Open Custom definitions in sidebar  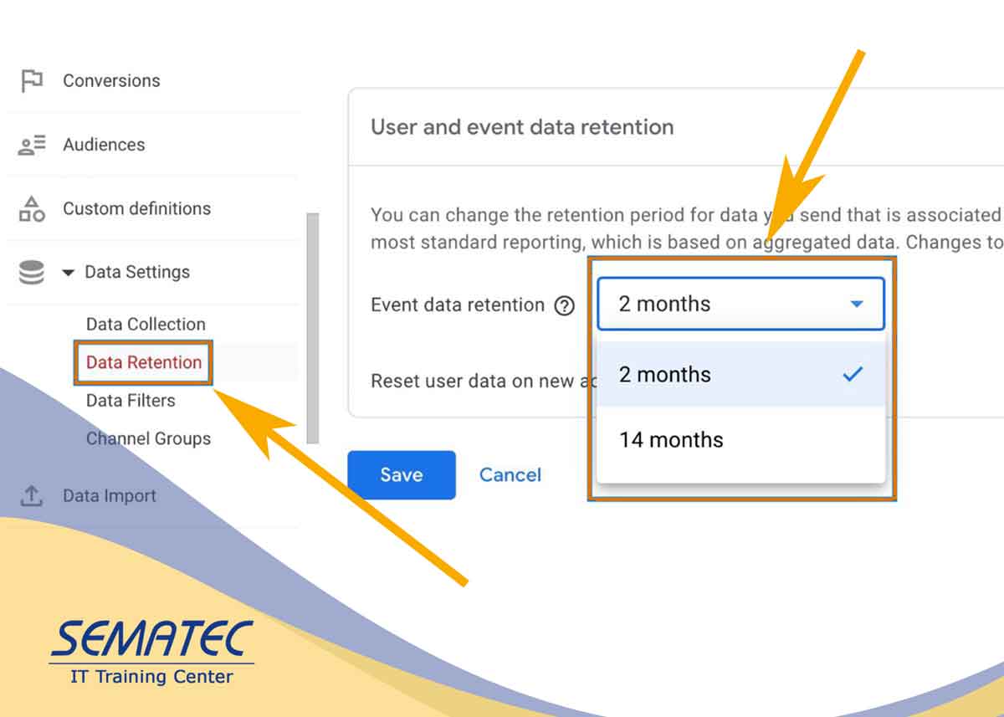tap(137, 208)
